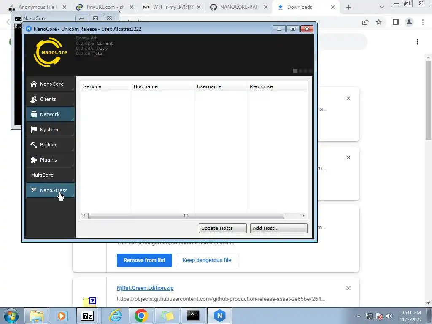This screenshot has width=432, height=324.
Task: Click the share page icon in Chrome
Action: click(x=365, y=22)
